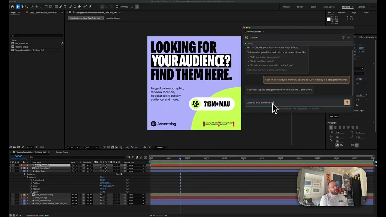Screen dimensions: 386x217
Task: Click the Headline-Group breadcrumb in viewer
Action: pos(113,18)
